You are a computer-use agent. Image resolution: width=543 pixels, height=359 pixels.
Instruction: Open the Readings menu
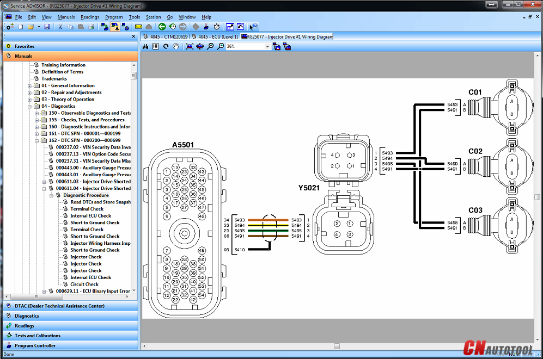coord(90,17)
